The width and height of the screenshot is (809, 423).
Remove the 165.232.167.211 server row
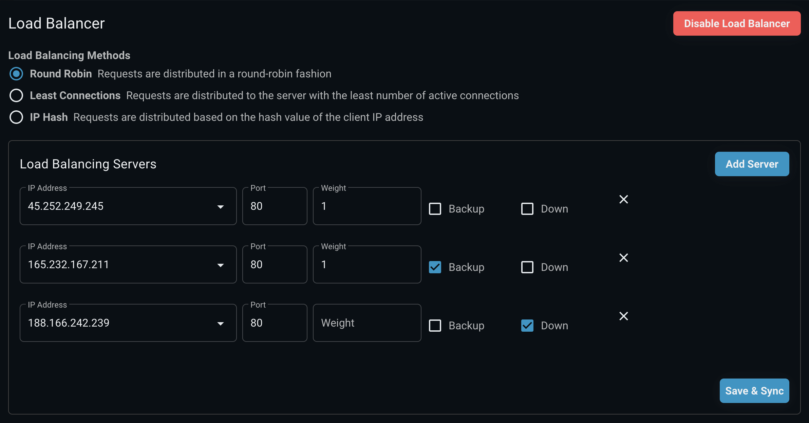[623, 258]
